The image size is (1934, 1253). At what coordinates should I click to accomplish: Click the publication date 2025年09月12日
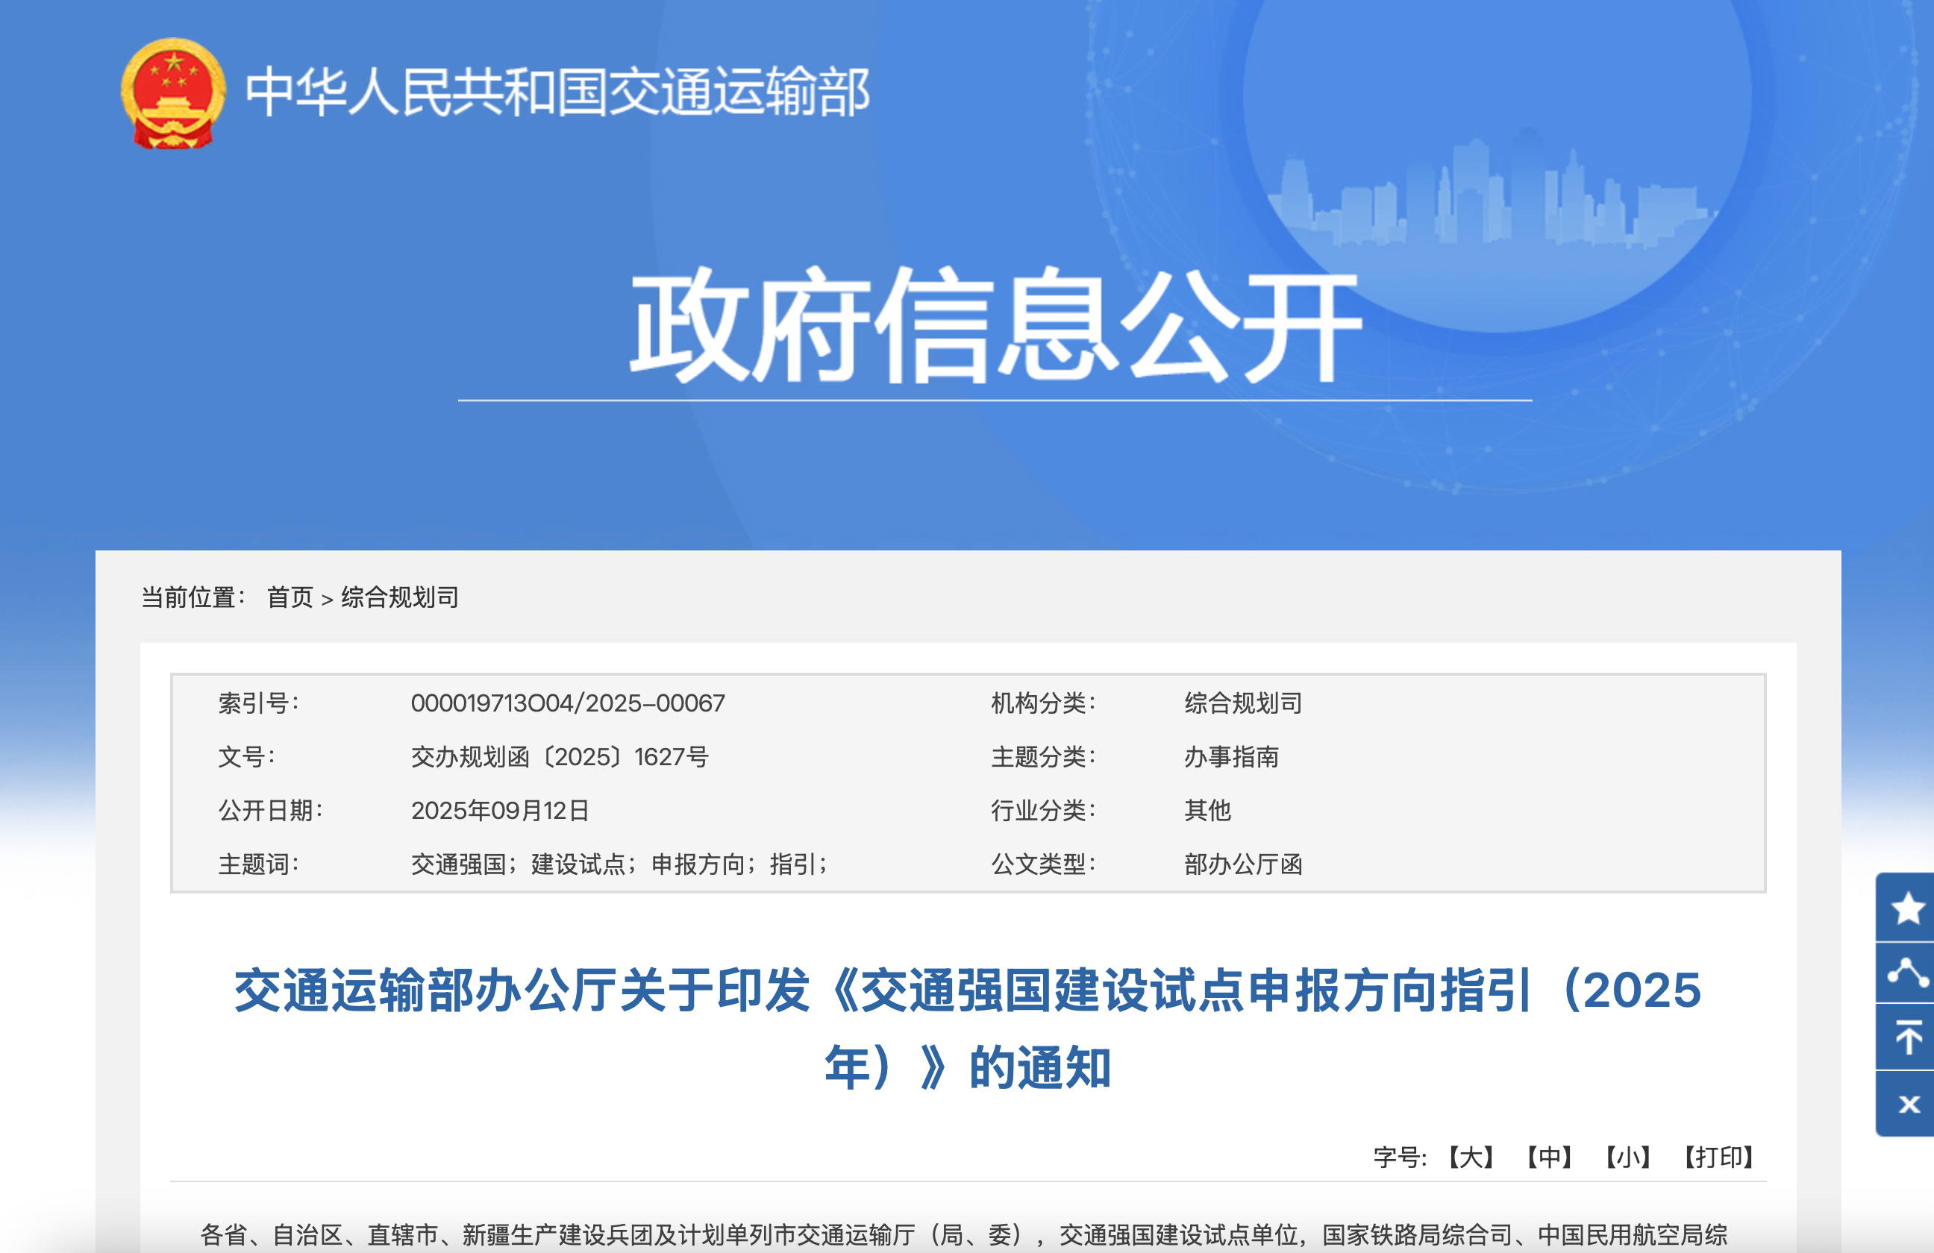pos(500,811)
